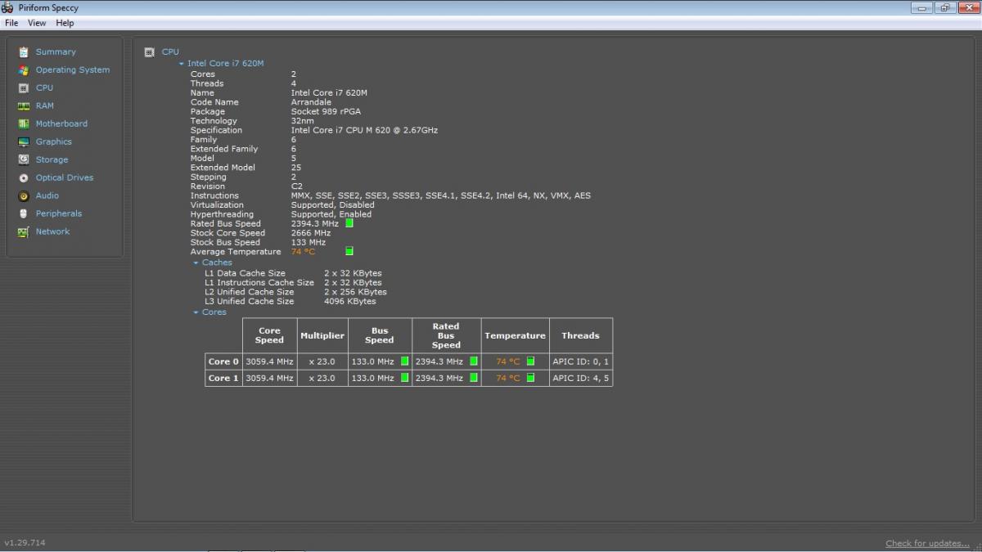Viewport: 982px width, 552px height.
Task: Click the Check for updates link
Action: 927,543
